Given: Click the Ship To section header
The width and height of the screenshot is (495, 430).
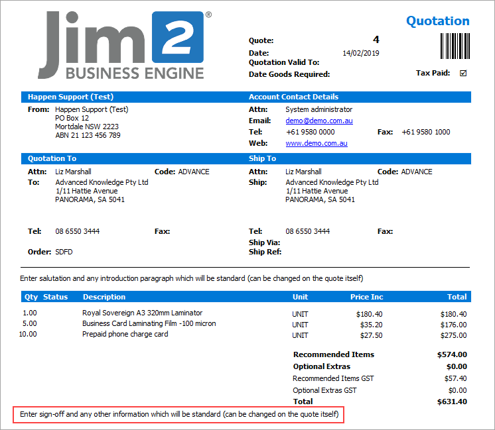Looking at the screenshot, I should point(262,158).
